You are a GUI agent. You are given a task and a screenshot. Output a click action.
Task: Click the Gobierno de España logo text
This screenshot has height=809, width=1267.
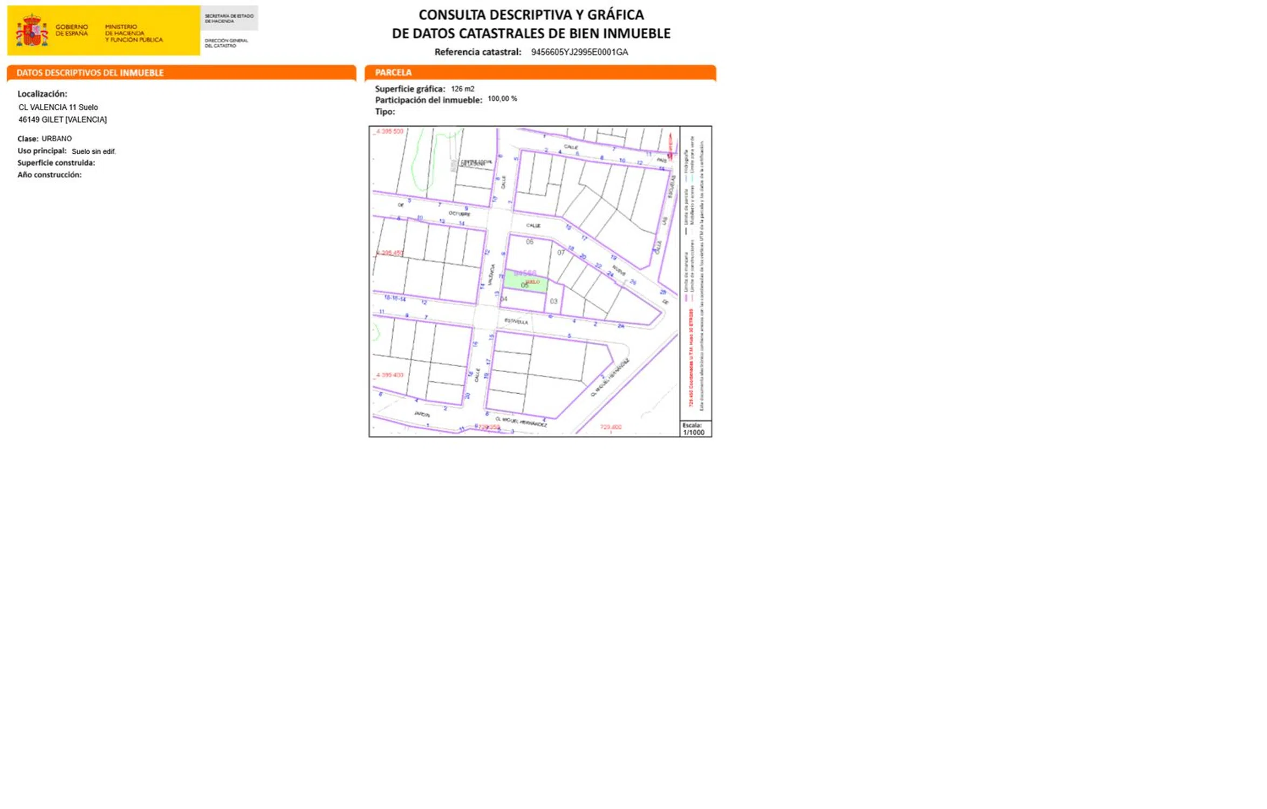[71, 30]
